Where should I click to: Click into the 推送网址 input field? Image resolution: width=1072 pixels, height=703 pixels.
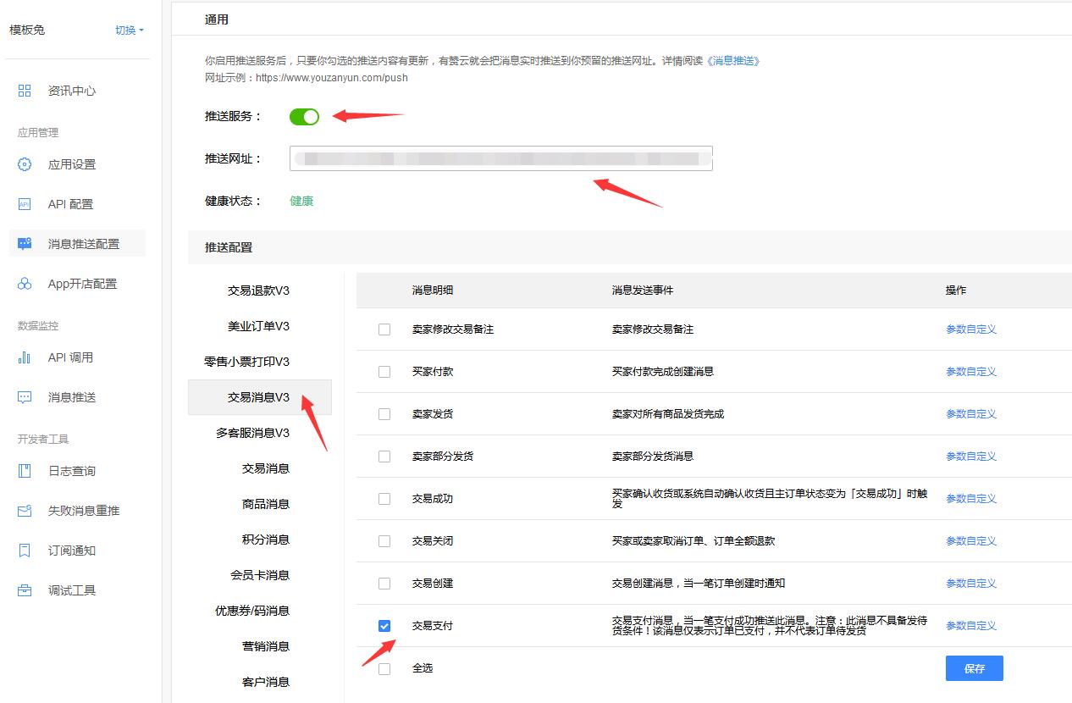[x=500, y=158]
